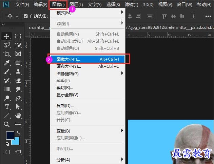Select the Eyedropper tool
The width and height of the screenshot is (214, 164).
point(6,63)
